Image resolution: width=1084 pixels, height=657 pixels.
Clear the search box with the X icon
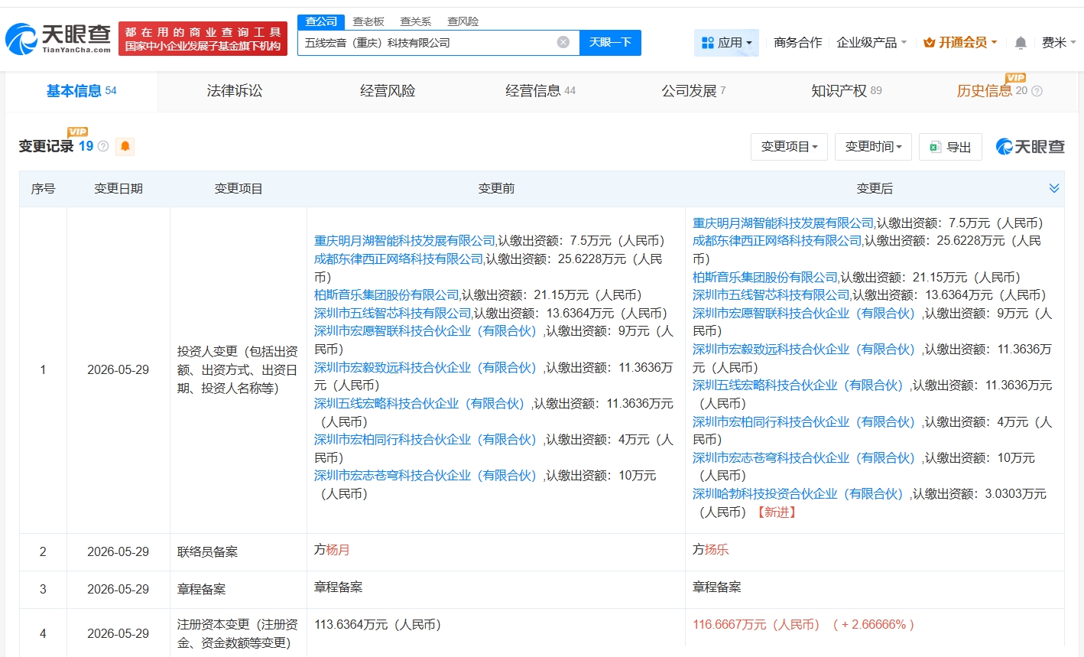pos(563,42)
